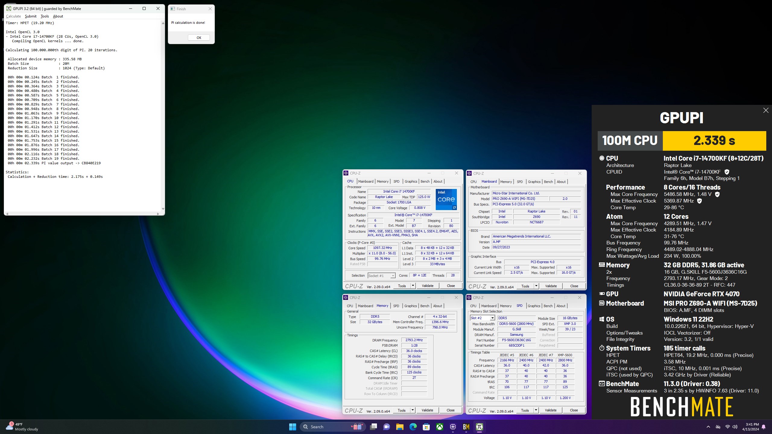Expand Tools arrow in CPU-Z Mainboard window

tap(536, 286)
